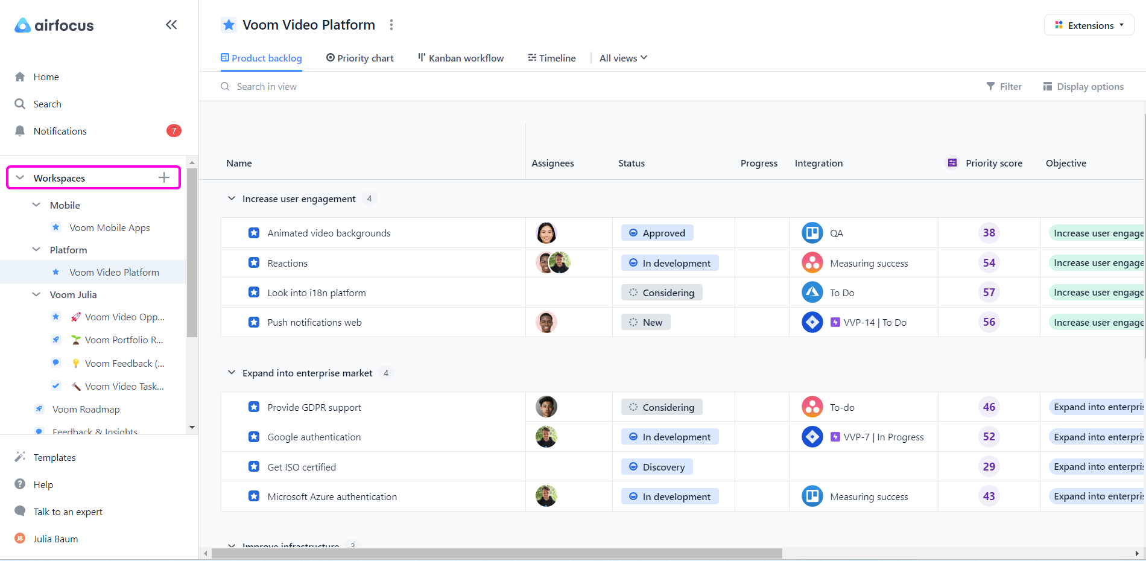Viewport: 1146px width, 561px height.
Task: Switch to the Kanban workflow tab
Action: click(461, 58)
